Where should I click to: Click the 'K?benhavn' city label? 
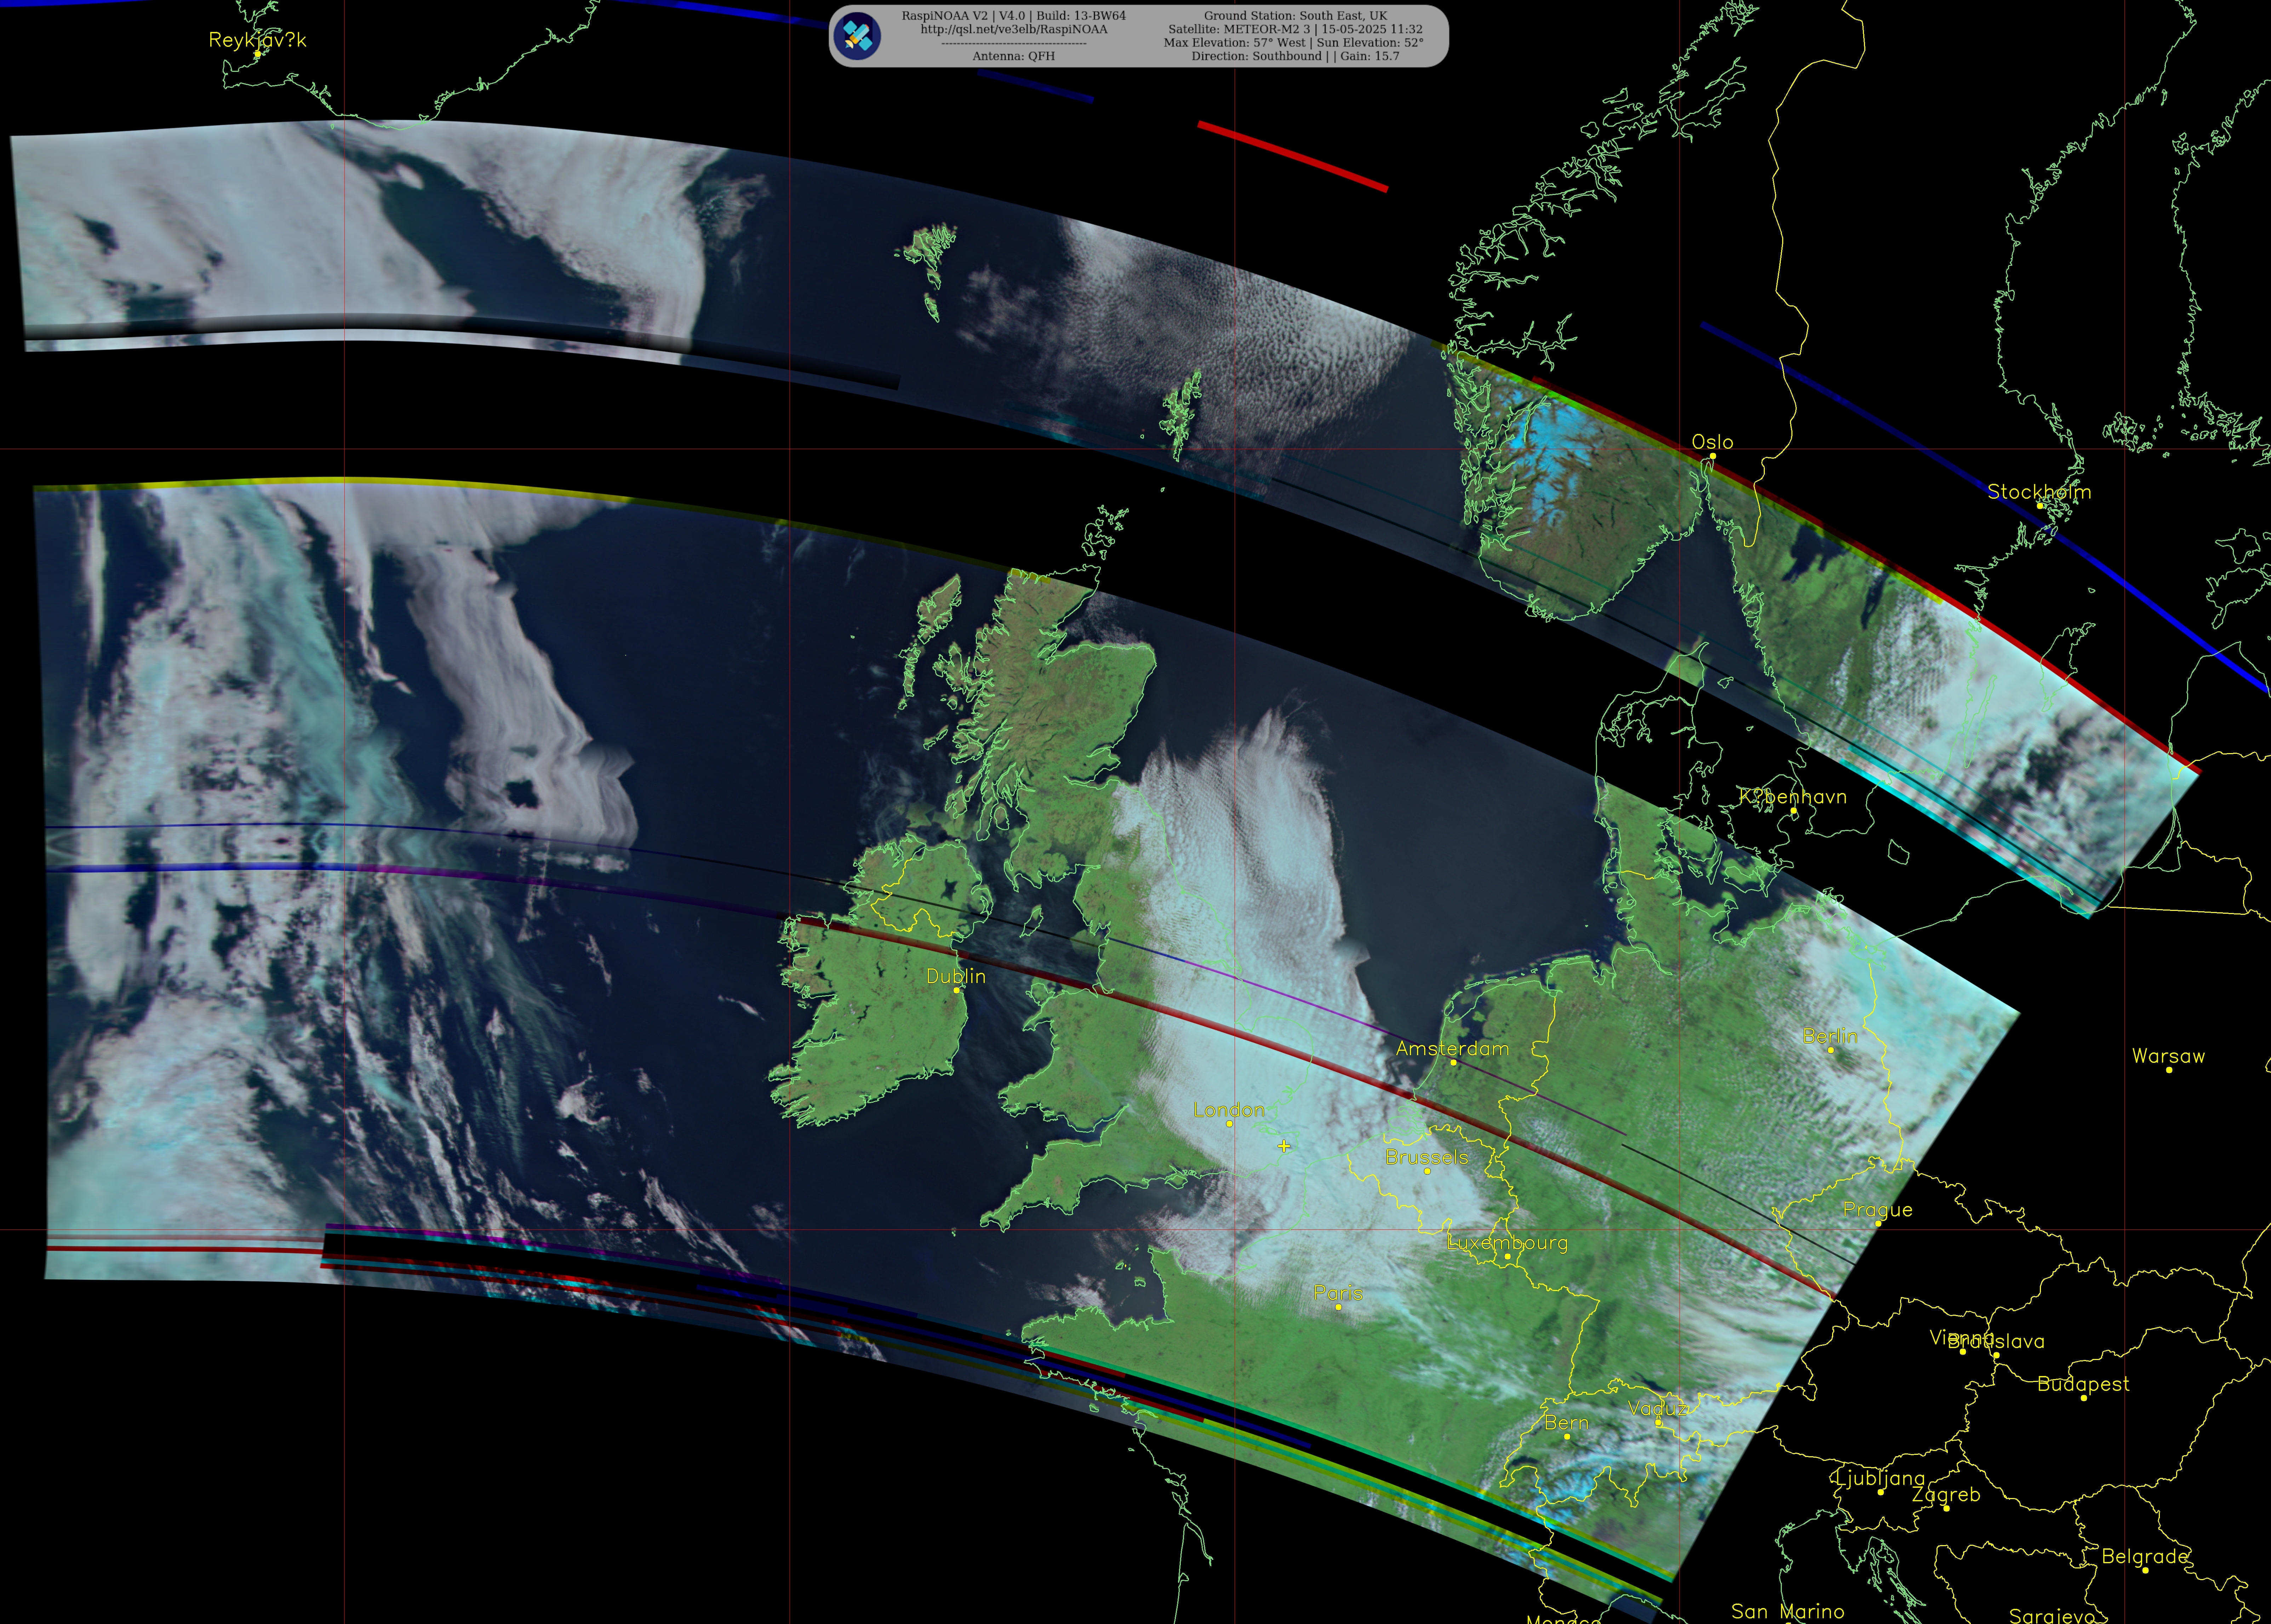point(1793,797)
